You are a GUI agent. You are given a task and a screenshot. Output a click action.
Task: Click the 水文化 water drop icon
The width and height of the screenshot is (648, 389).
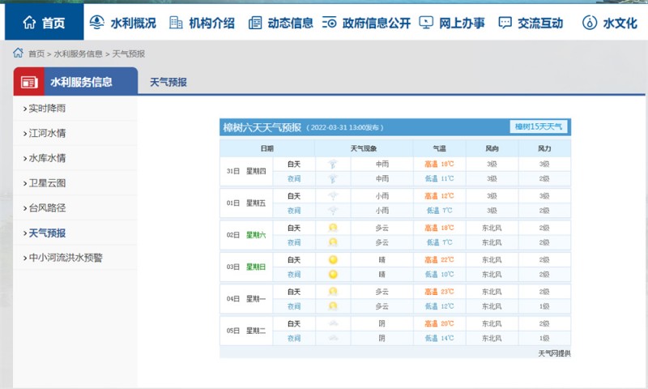click(590, 23)
